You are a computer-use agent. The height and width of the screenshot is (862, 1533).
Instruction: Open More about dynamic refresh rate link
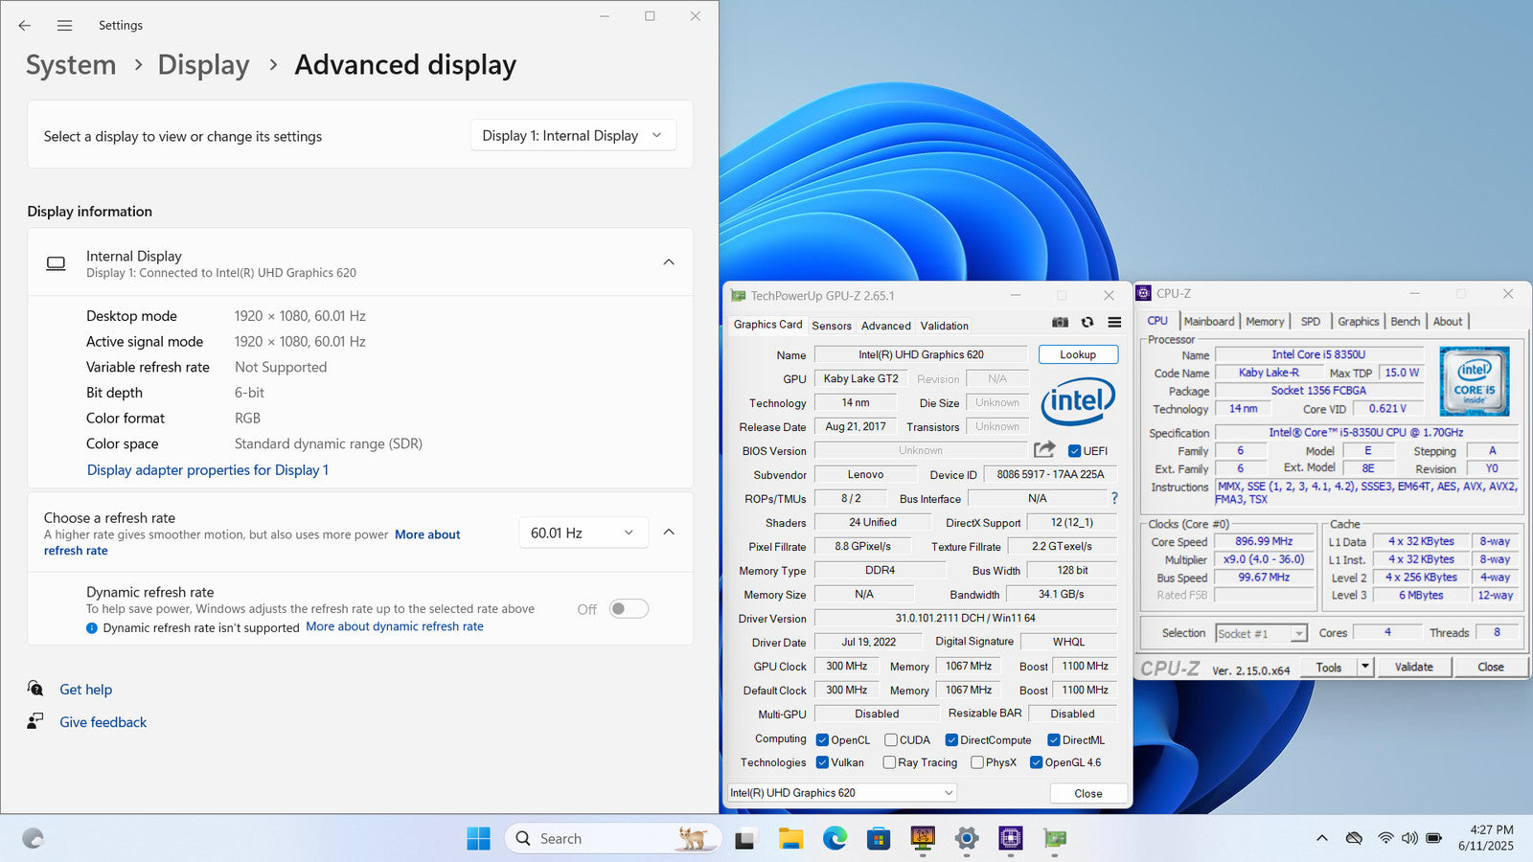[395, 626]
